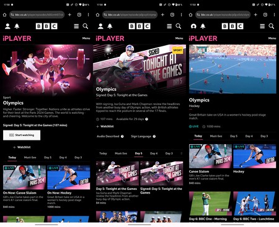Click the Olympics title in the left phone

pyautogui.click(x=13, y=103)
